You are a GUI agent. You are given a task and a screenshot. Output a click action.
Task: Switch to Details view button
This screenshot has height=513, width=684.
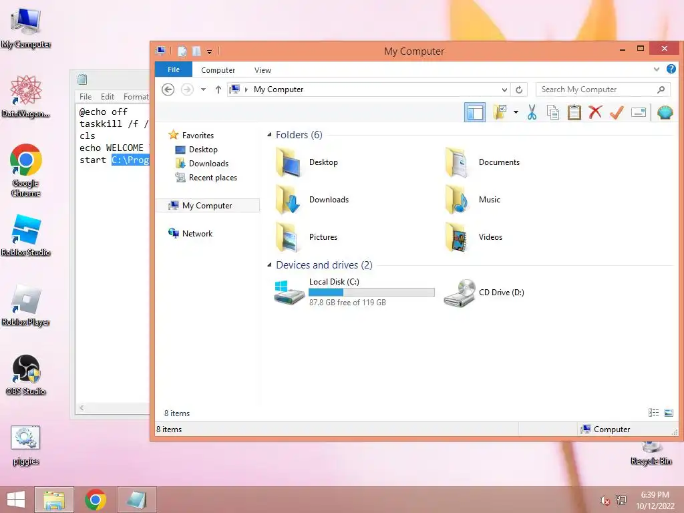click(653, 413)
